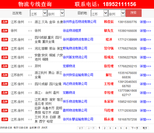Viewport: 154px width, 133px height.
Task: Click 详细>>> for 解红 row
Action: pos(145,75)
